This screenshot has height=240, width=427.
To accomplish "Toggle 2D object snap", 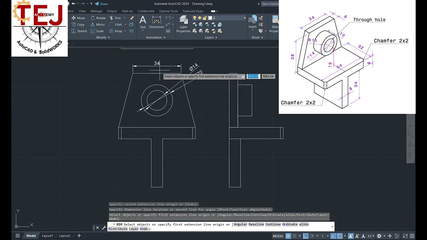I will point(340,236).
